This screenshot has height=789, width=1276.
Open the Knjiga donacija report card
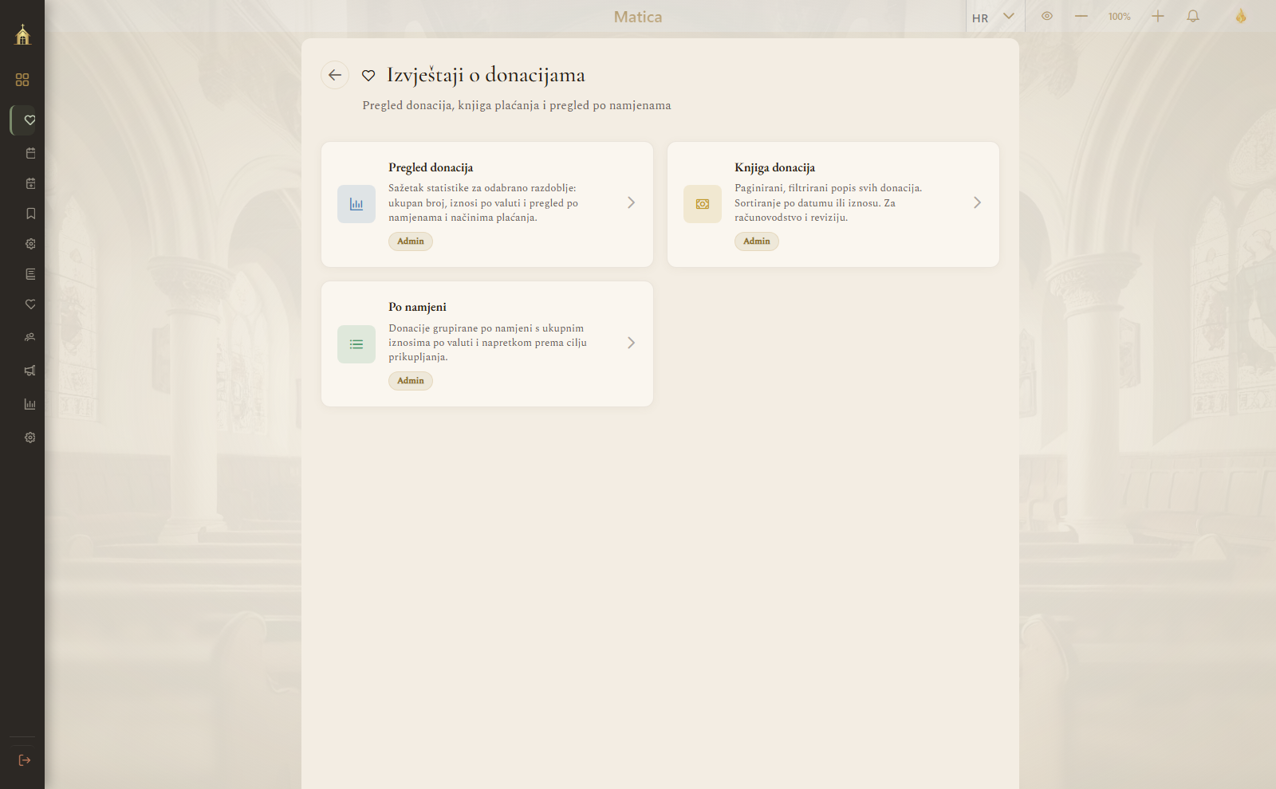click(833, 204)
